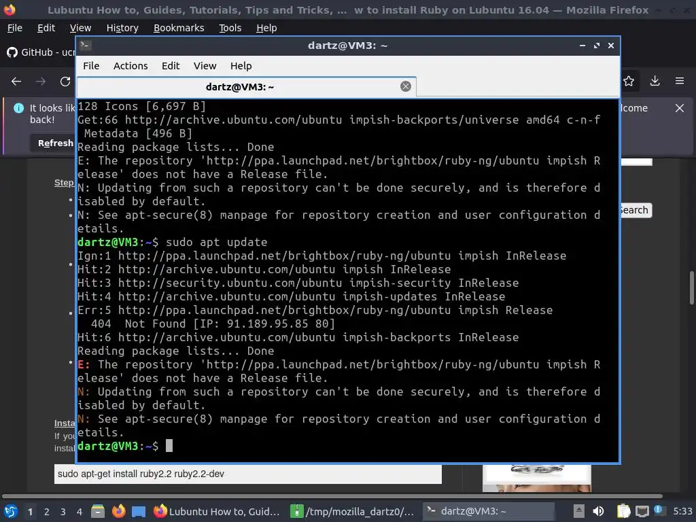Open Firefox Edit menu
Image resolution: width=696 pixels, height=522 pixels.
[x=46, y=28]
